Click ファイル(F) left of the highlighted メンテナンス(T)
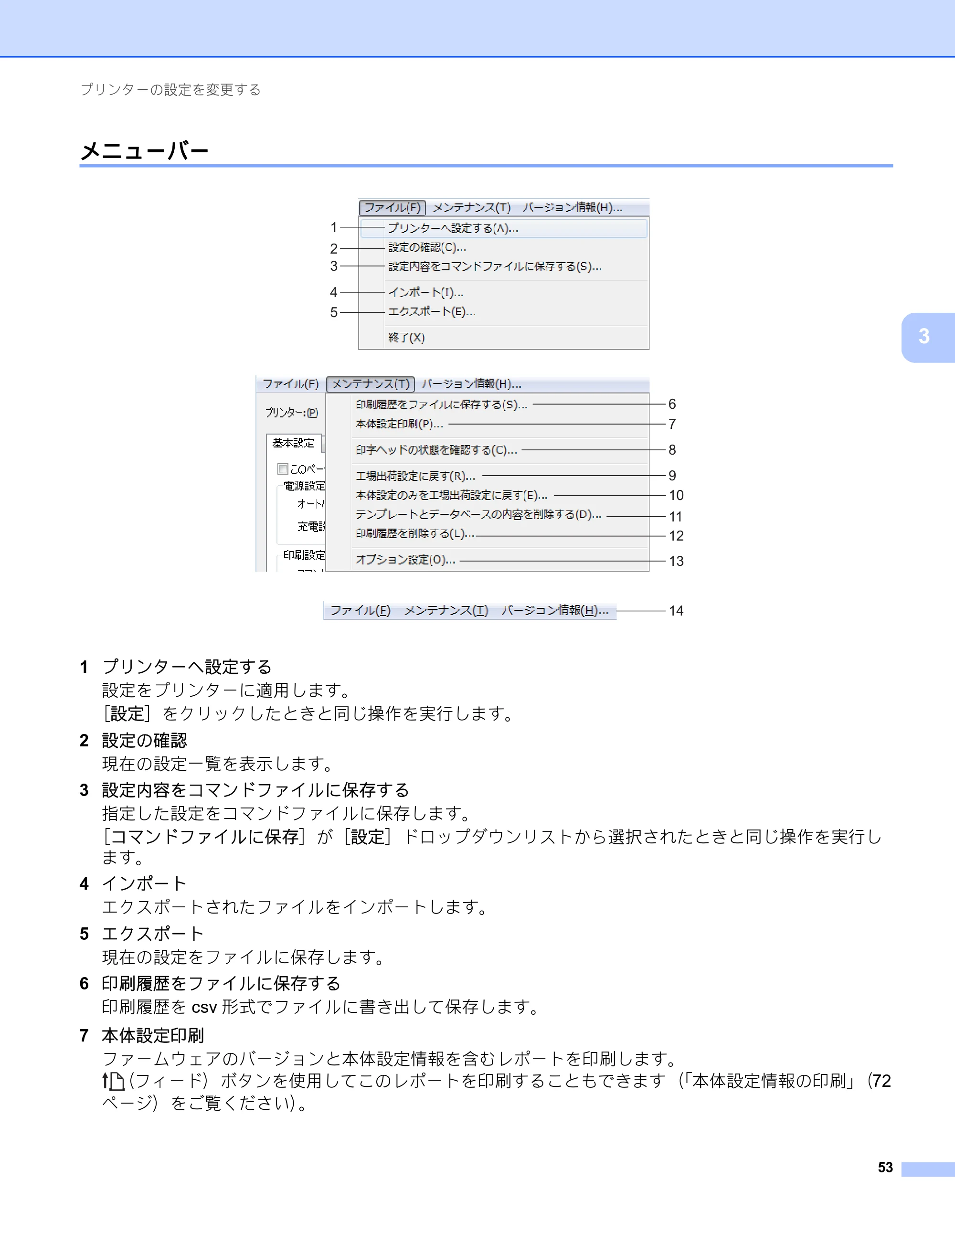 click(x=291, y=384)
